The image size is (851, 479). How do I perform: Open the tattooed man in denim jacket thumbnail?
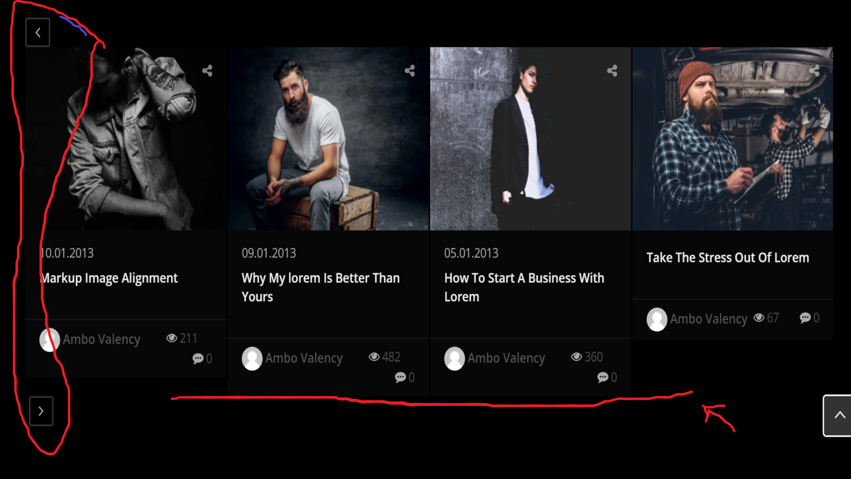[126, 139]
